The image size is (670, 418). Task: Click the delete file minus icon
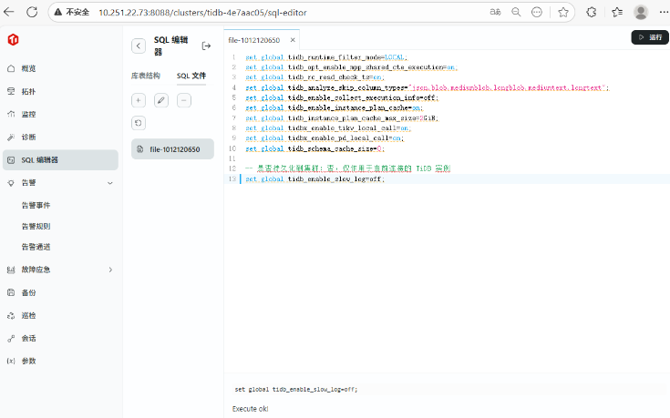[x=184, y=100]
